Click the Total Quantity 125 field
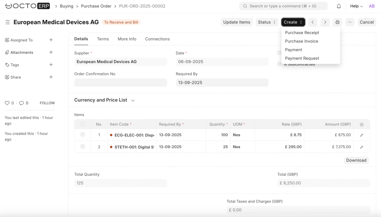Screen dimensions: 381x217 [x=120, y=183]
